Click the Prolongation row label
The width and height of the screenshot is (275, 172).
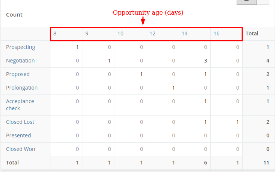pos(22,88)
